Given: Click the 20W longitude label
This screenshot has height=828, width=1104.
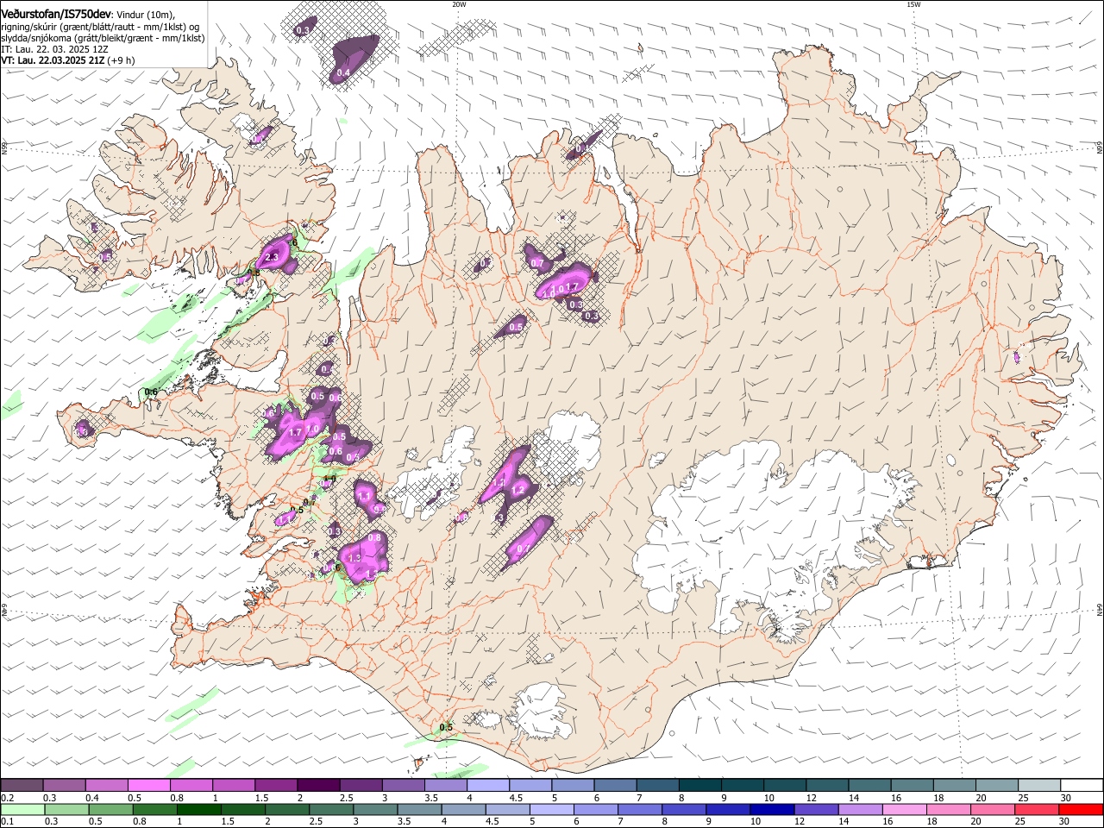Looking at the screenshot, I should (x=459, y=4).
